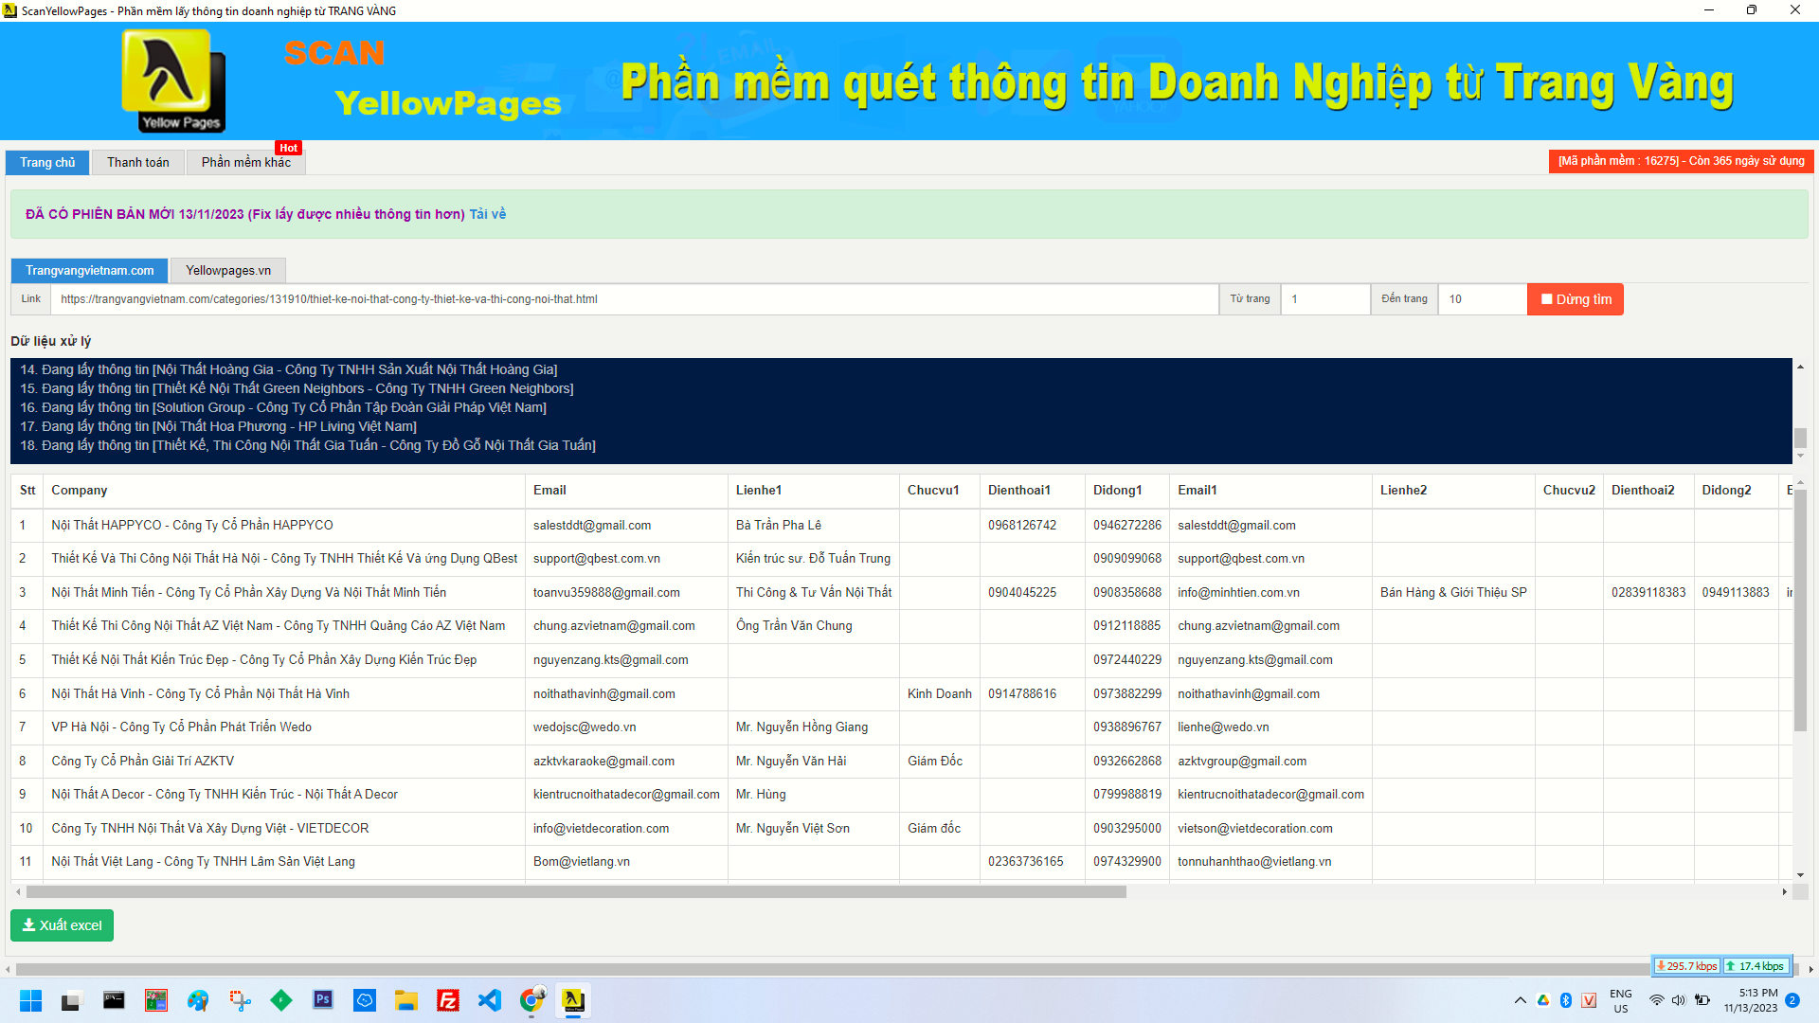
Task: Click the table scroll right arrow
Action: [1784, 891]
